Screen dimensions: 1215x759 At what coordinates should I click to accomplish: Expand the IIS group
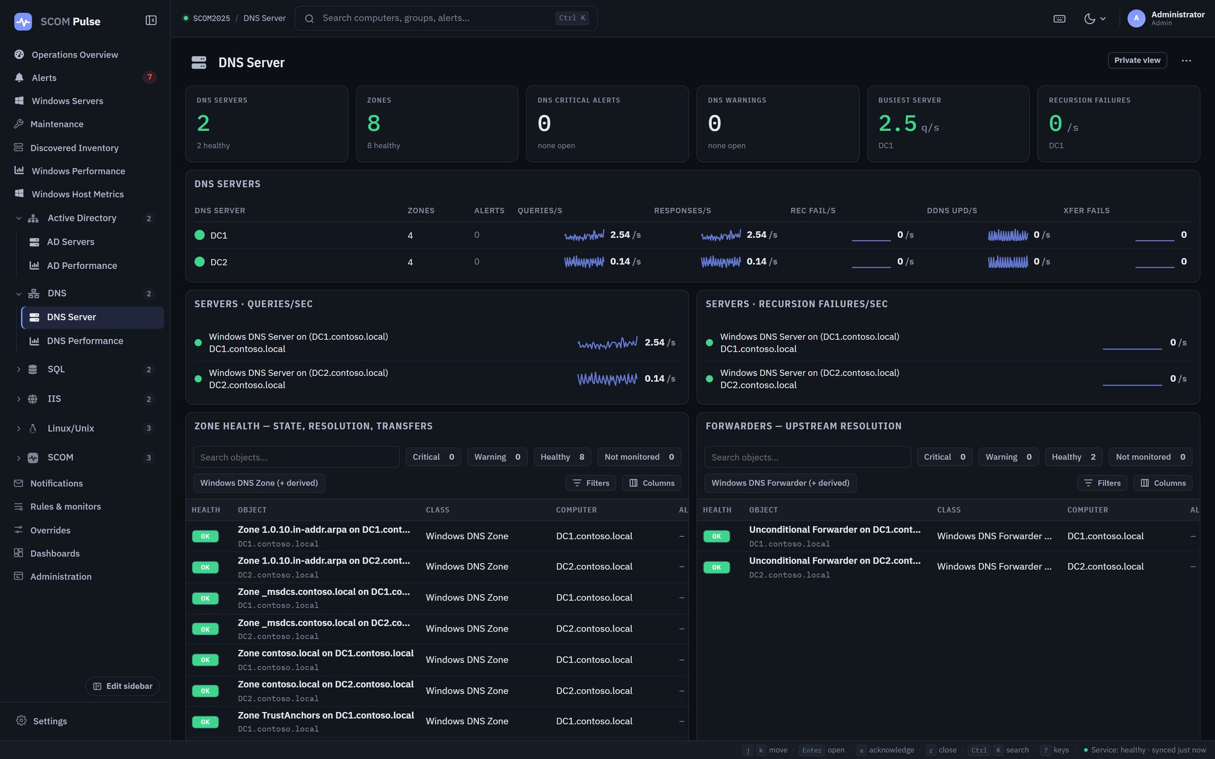[19, 399]
